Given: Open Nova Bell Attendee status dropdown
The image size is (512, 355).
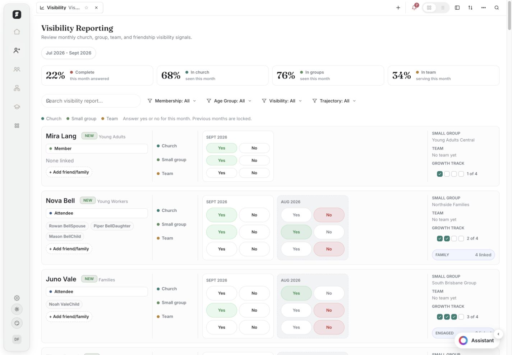Looking at the screenshot, I should pyautogui.click(x=97, y=213).
